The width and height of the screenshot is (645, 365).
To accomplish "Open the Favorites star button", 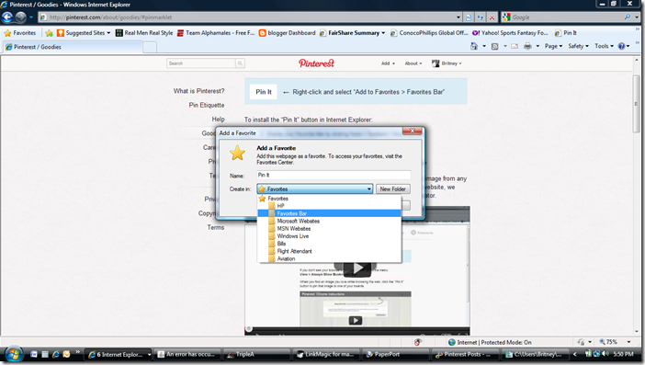I will coord(20,33).
